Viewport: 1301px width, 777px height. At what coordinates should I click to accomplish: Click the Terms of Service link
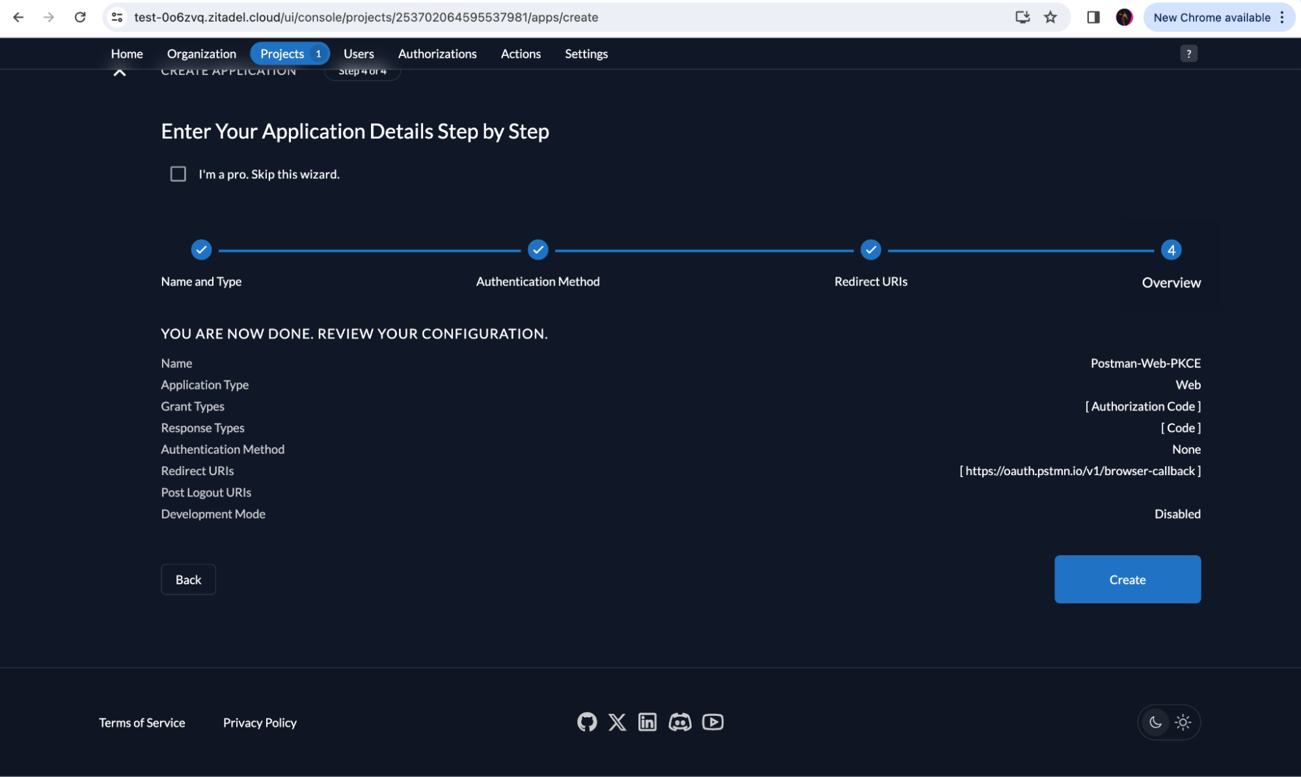143,722
